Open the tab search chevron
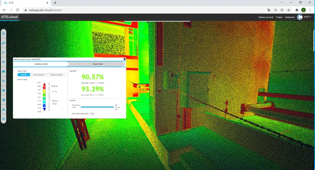 point(281,2)
